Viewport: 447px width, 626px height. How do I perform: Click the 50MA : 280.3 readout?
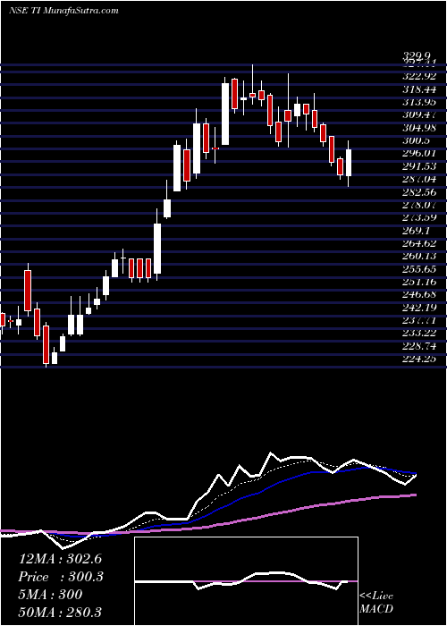(x=60, y=612)
